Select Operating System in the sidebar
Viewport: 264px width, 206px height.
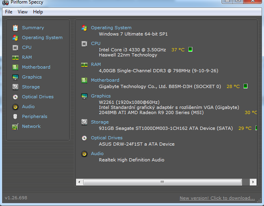point(42,37)
